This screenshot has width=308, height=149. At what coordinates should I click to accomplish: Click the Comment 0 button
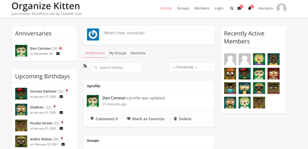pos(104,119)
